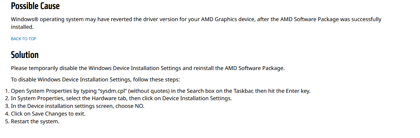Click step 2 about the Hardware tab
420x138 pixels.
pyautogui.click(x=121, y=98)
